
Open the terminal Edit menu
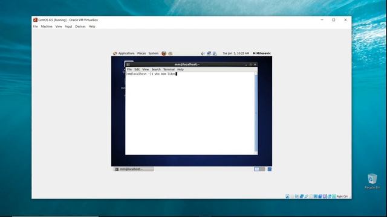[x=137, y=69]
